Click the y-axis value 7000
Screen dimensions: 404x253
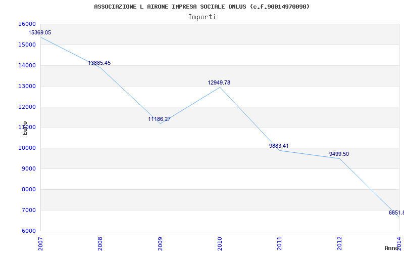click(x=29, y=210)
